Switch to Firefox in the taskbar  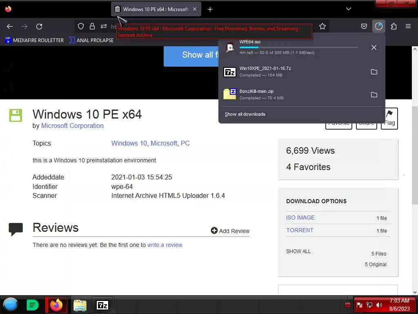tap(56, 305)
